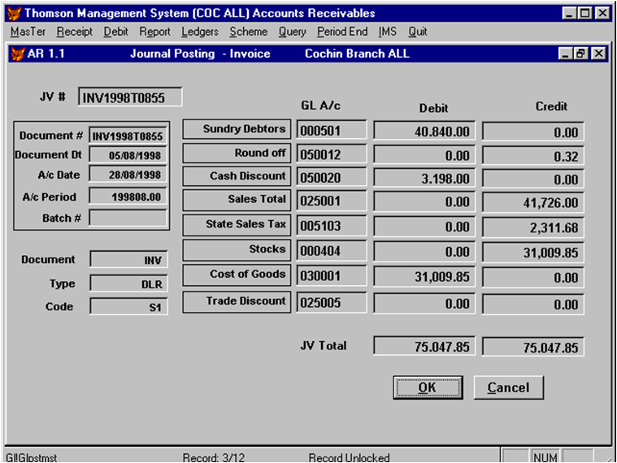Click the Type field showing DLR
Image resolution: width=617 pixels, height=463 pixels.
(x=128, y=283)
